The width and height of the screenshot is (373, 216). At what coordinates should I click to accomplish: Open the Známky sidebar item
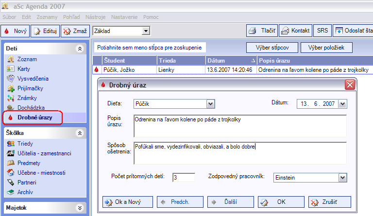(x=27, y=98)
